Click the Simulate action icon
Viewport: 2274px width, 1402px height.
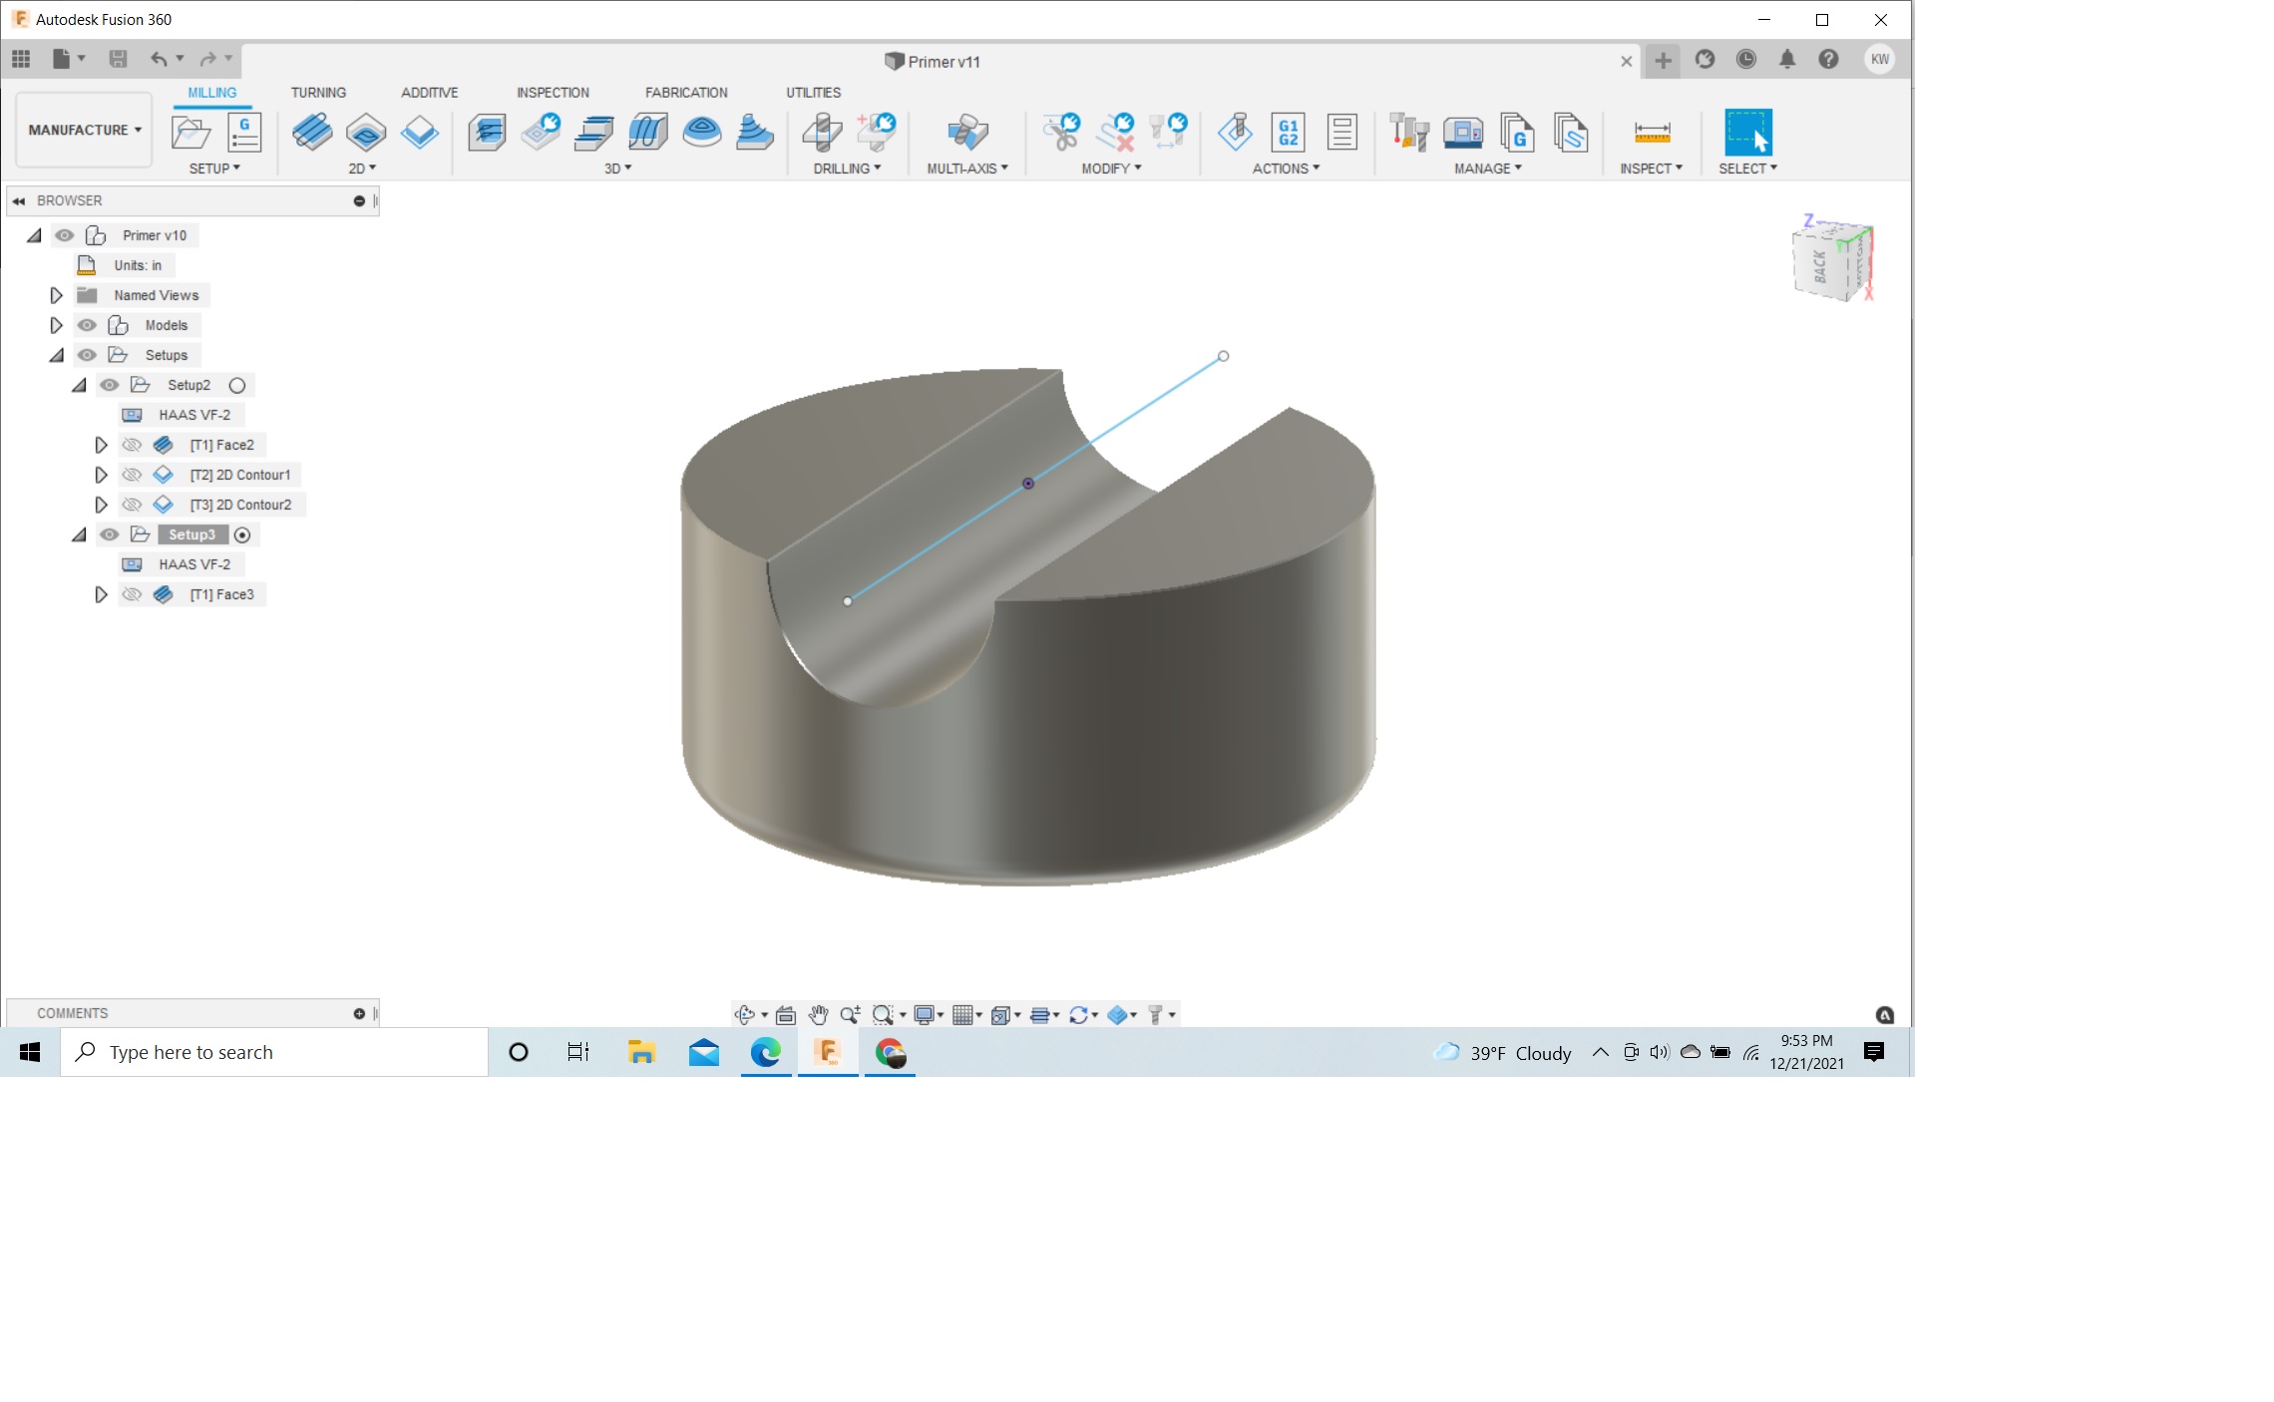click(1235, 133)
